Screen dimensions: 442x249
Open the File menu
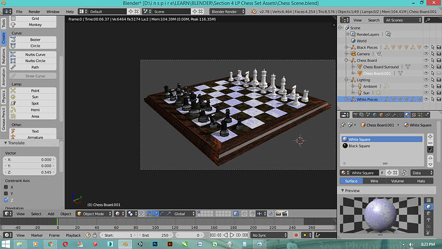tap(19, 12)
